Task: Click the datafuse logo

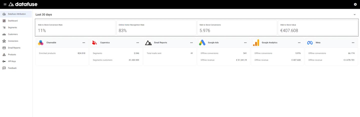Action: click(x=23, y=4)
